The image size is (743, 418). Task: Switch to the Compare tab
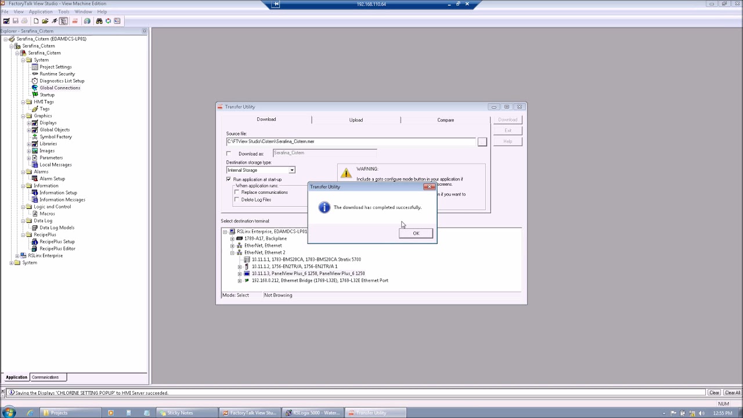pyautogui.click(x=445, y=120)
